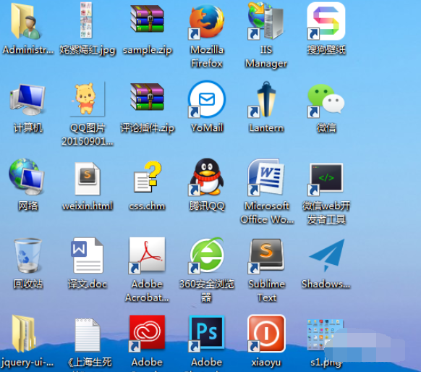421x372 pixels.
Task: Launch Adobe Acrobat shortcut
Action: click(147, 255)
